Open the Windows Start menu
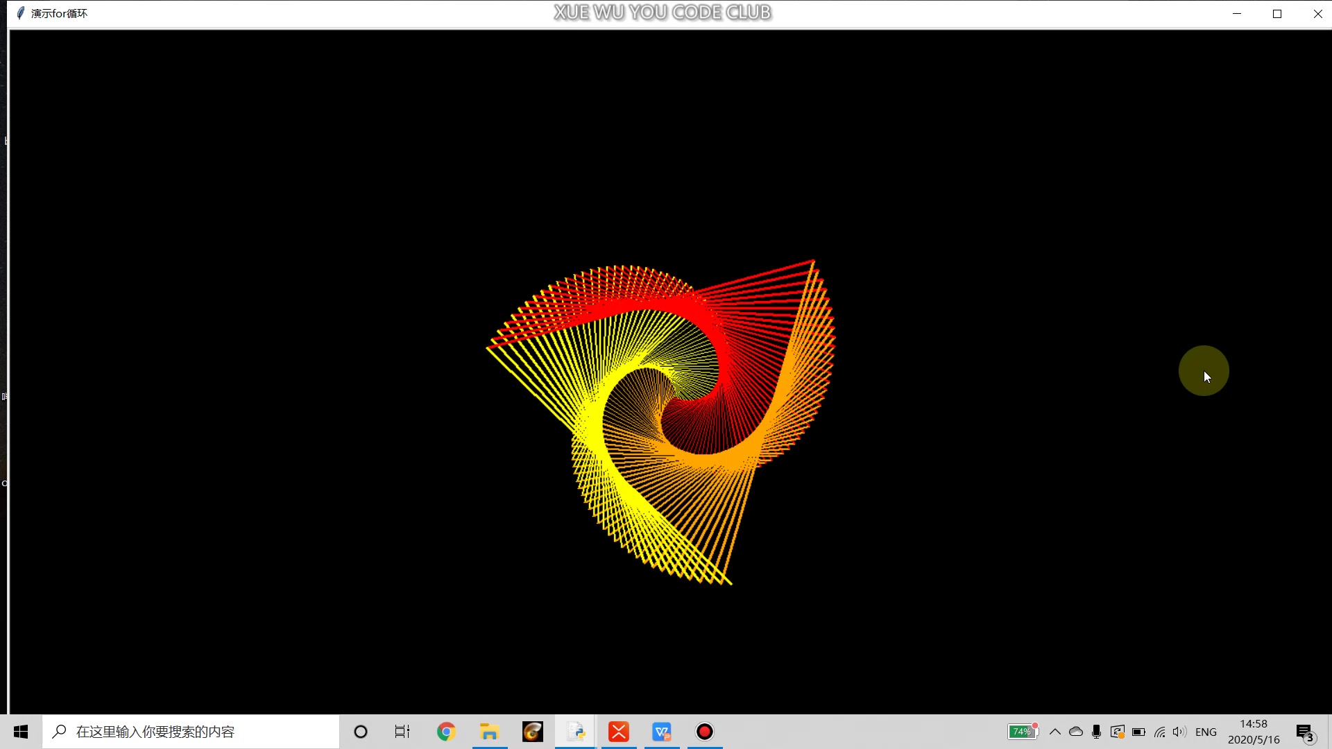 (x=21, y=732)
